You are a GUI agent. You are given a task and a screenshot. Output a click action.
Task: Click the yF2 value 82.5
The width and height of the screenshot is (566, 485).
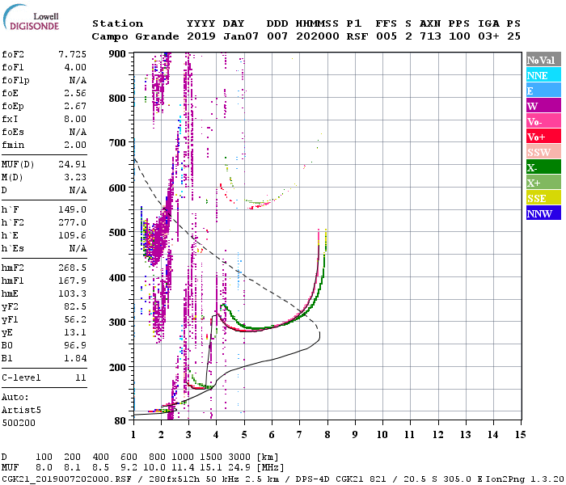point(75,306)
